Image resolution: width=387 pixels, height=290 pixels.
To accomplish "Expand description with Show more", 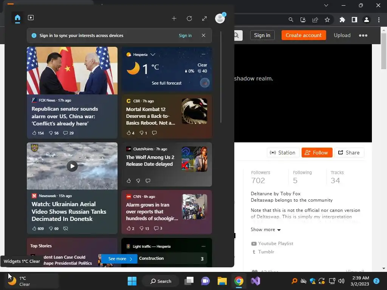I will (x=266, y=230).
